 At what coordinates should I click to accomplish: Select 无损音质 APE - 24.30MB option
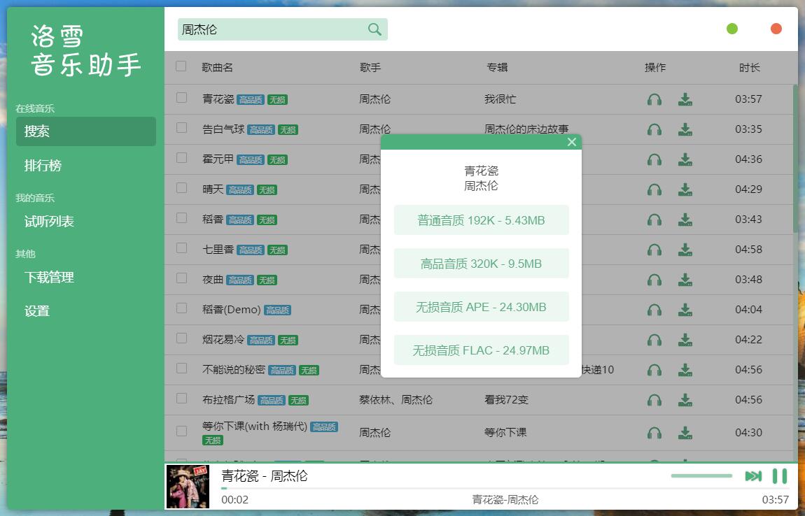(x=481, y=307)
